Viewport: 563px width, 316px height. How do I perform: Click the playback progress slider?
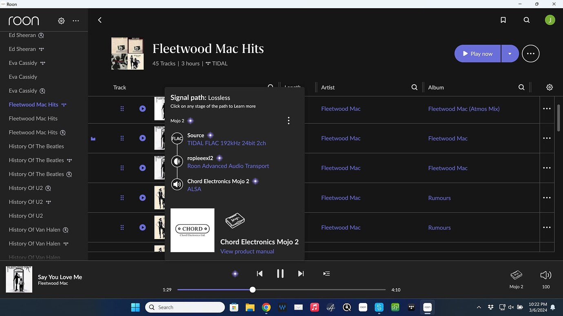(252, 290)
